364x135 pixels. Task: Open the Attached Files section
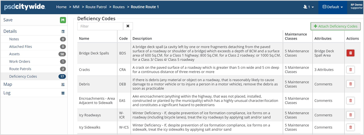[21, 47]
